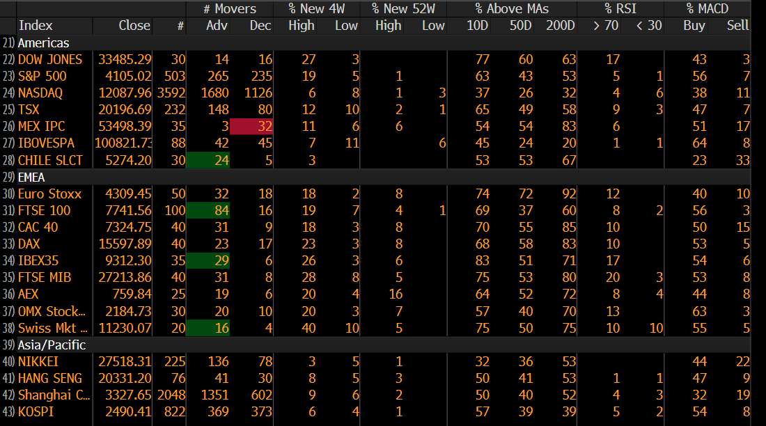Click FTSE 100 green advancers cell 84
Screen dimensions: 766x426
point(208,210)
